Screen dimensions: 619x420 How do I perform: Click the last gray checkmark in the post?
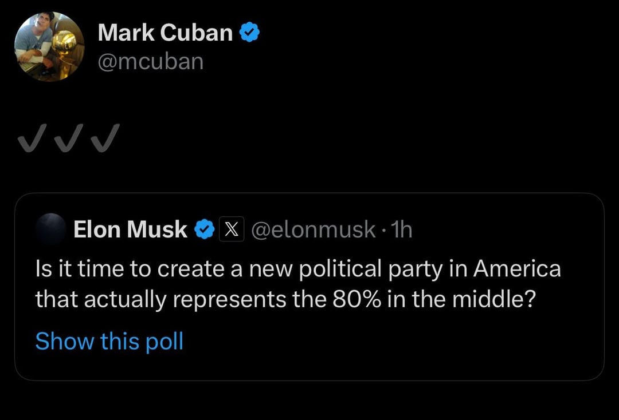(x=105, y=138)
